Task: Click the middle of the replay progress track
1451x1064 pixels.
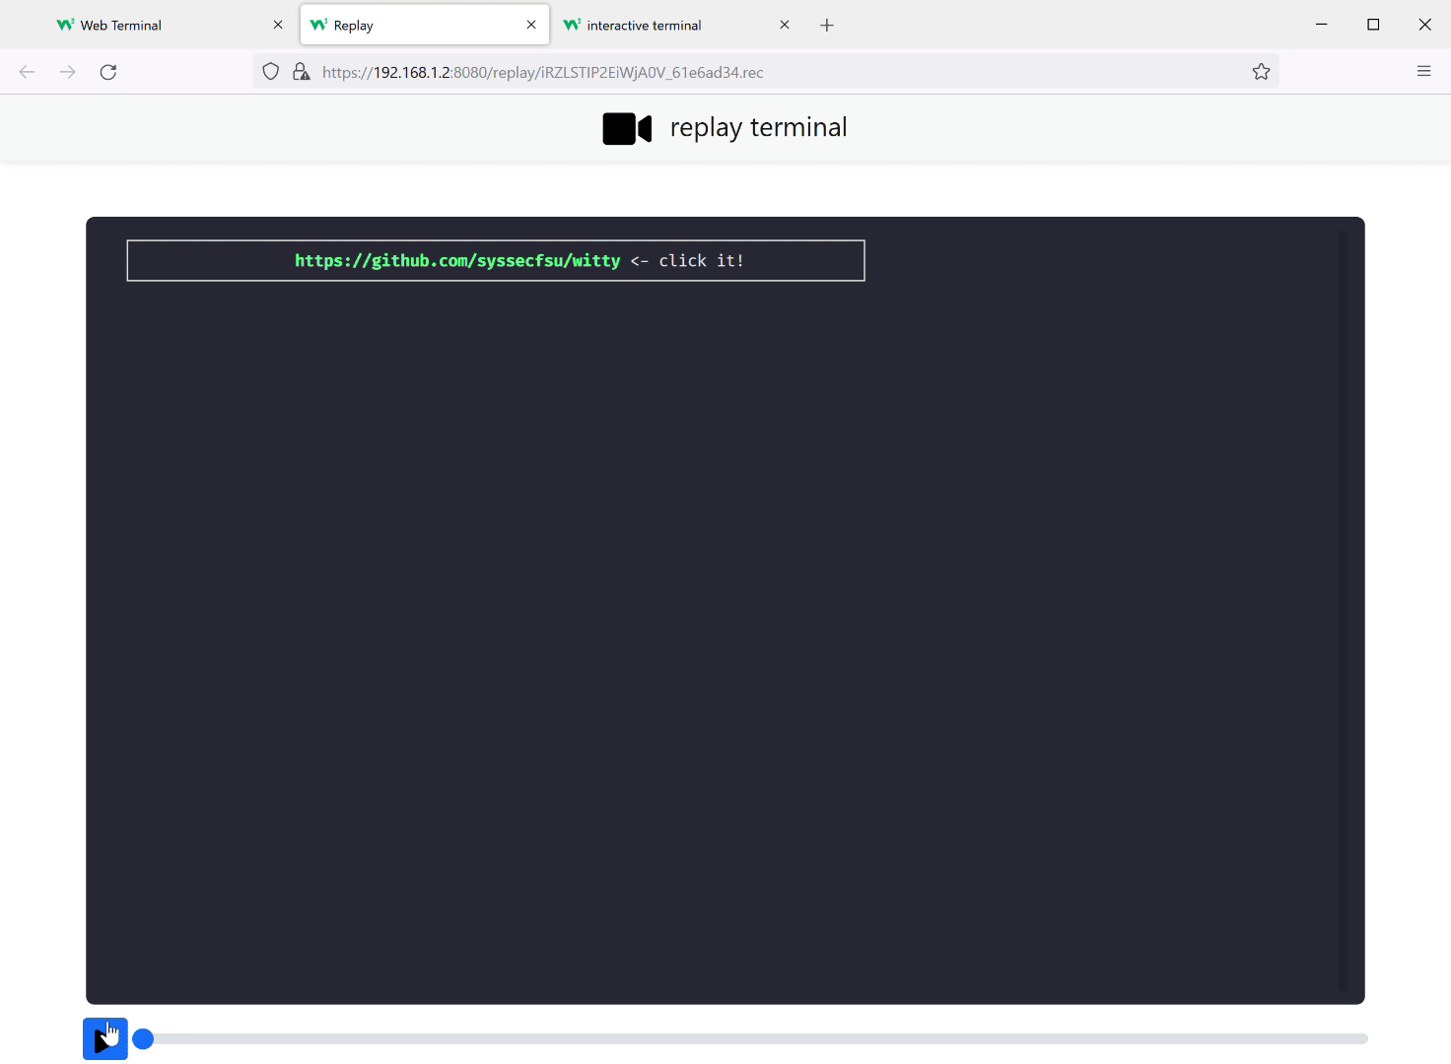Action: click(755, 1038)
